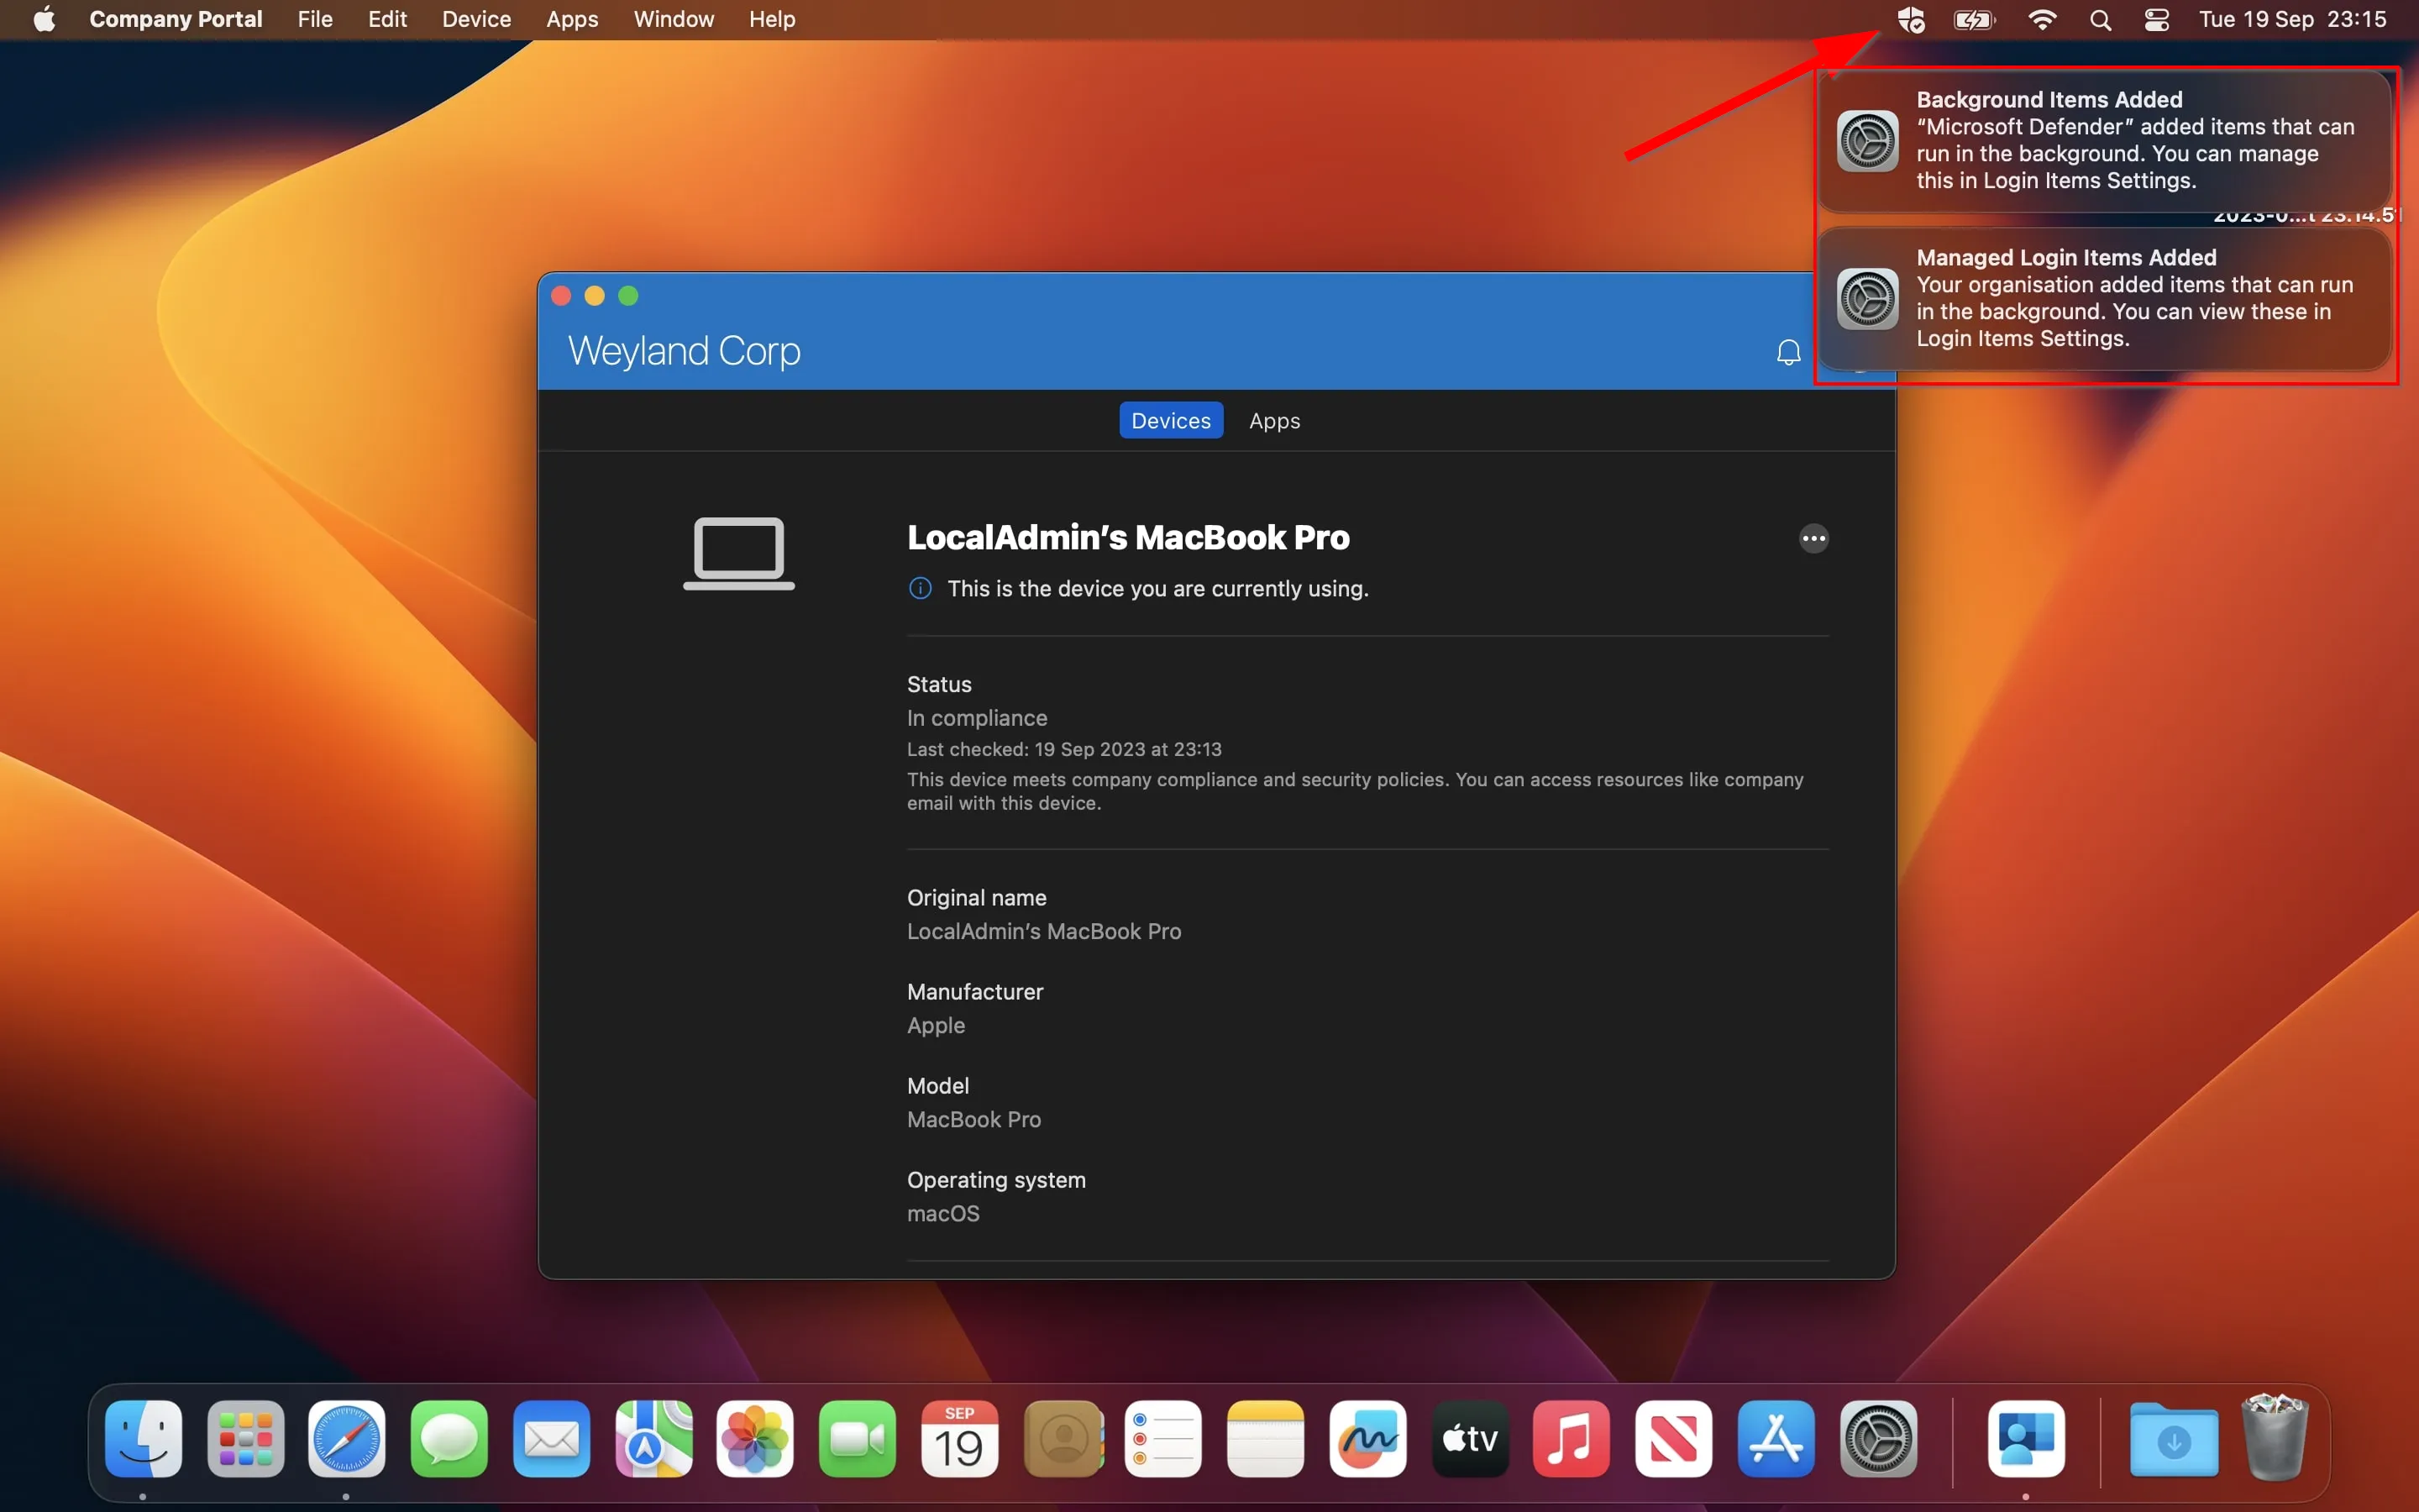Click the laptop device icon
The width and height of the screenshot is (2419, 1512).
(x=738, y=553)
